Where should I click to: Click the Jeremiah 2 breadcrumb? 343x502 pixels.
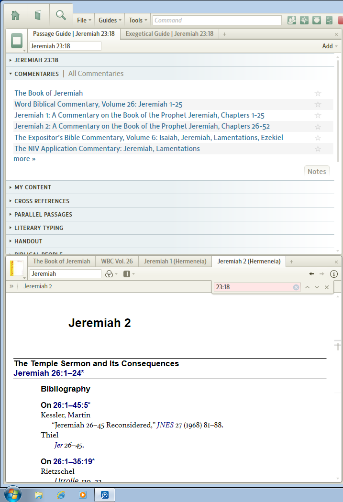pyautogui.click(x=38, y=286)
